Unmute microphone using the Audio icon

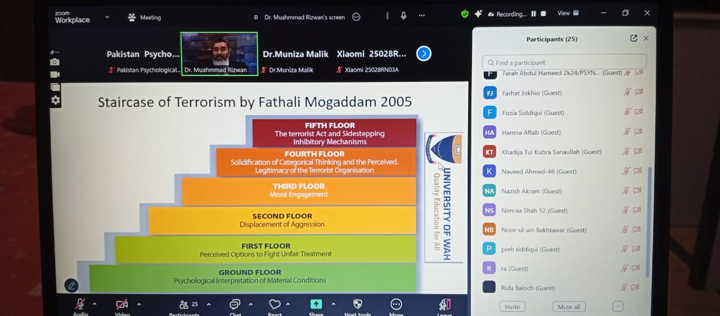point(80,304)
